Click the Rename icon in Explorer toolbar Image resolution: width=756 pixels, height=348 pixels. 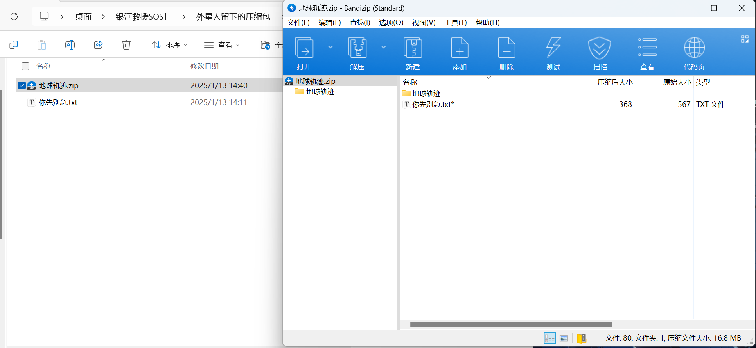[x=70, y=45]
